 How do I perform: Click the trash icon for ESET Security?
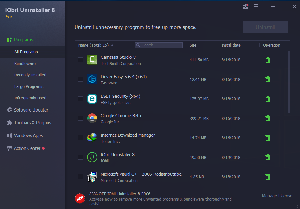268,99
